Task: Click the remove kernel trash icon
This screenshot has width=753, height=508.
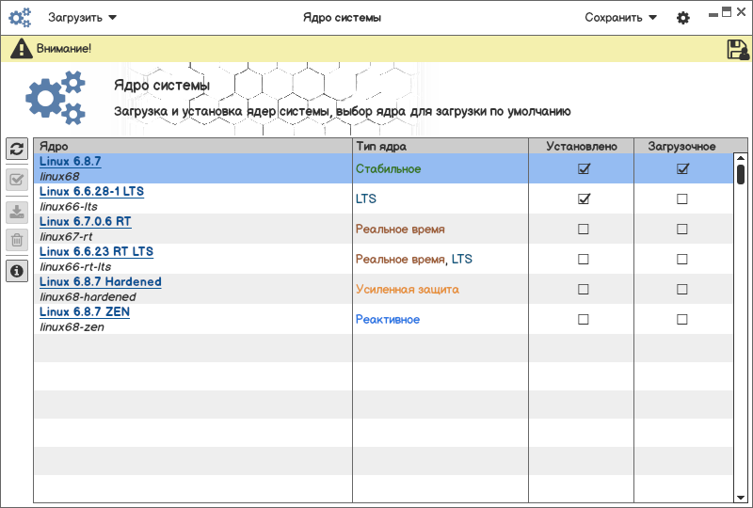Action: point(16,240)
